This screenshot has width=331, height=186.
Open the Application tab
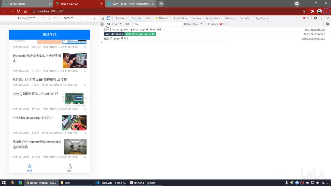coord(180,18)
